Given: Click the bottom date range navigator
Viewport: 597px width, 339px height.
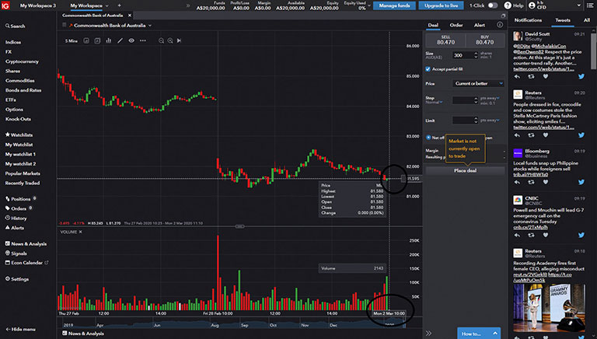Looking at the screenshot, I should 232,324.
